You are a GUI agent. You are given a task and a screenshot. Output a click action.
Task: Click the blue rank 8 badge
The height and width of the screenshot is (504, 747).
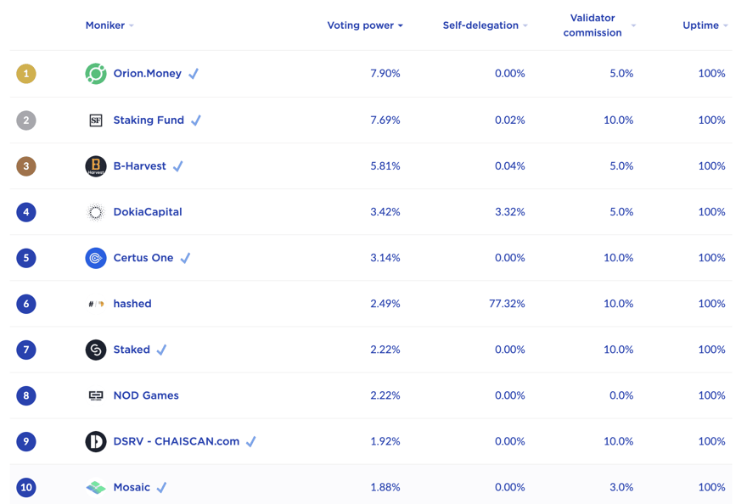[26, 396]
